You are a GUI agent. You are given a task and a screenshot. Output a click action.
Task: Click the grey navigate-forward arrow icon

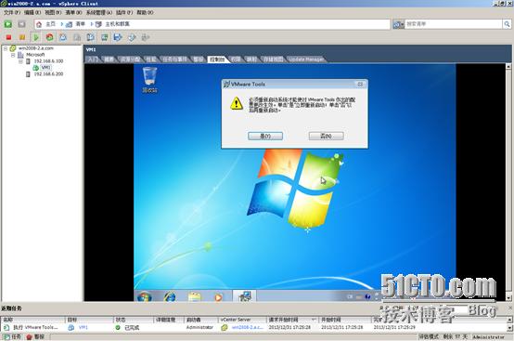[21, 24]
